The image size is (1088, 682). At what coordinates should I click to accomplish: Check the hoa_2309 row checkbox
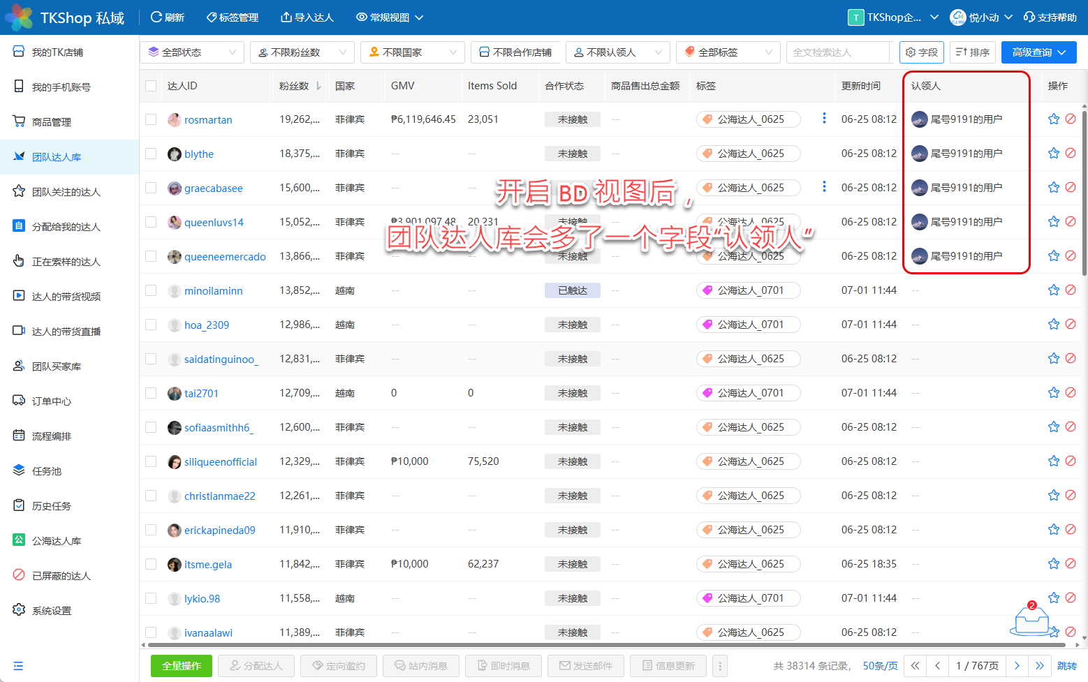[151, 325]
